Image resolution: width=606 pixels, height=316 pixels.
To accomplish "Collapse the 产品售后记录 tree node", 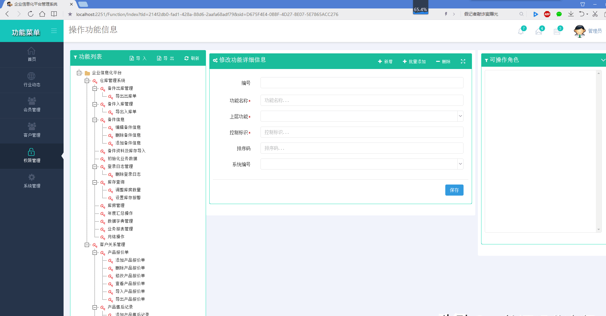I will (x=95, y=307).
